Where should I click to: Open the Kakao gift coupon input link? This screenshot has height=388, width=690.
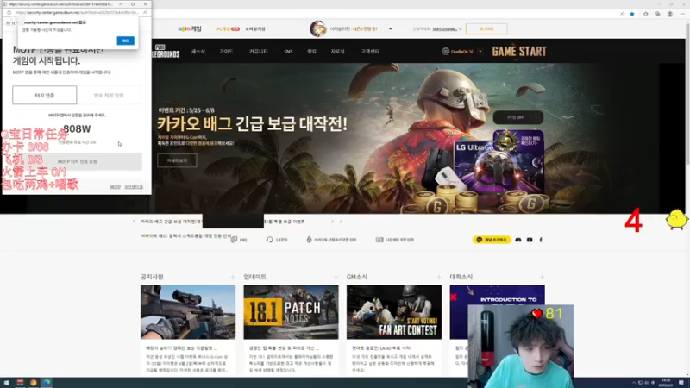pos(331,240)
